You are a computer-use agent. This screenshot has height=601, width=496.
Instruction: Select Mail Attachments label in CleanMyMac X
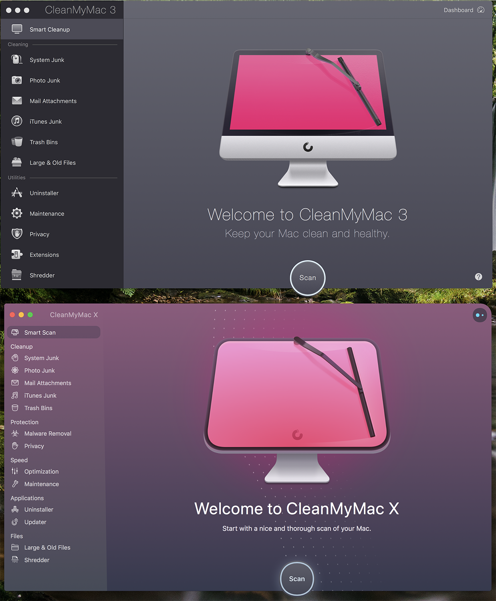(48, 383)
